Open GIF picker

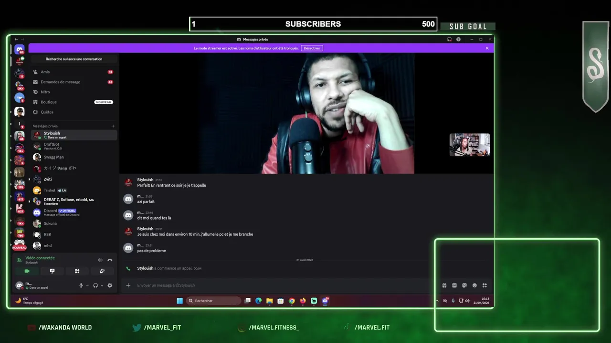(x=454, y=285)
